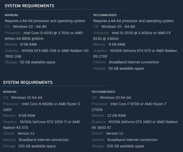Screen dimensions: 183x152
Task: Select the second RECOMMENDED label
Action: point(103,92)
